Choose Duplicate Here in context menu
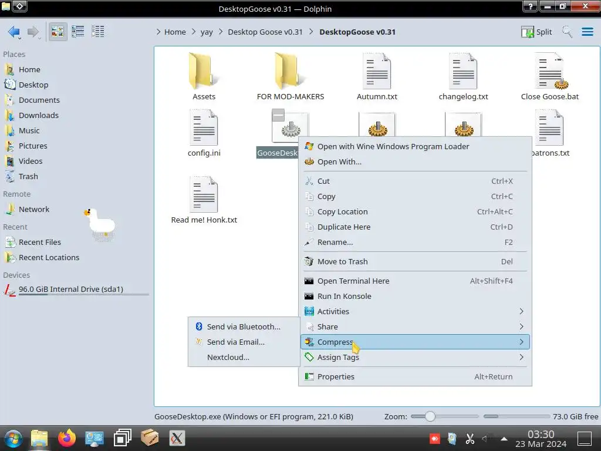Image resolution: width=601 pixels, height=451 pixels. click(415, 227)
